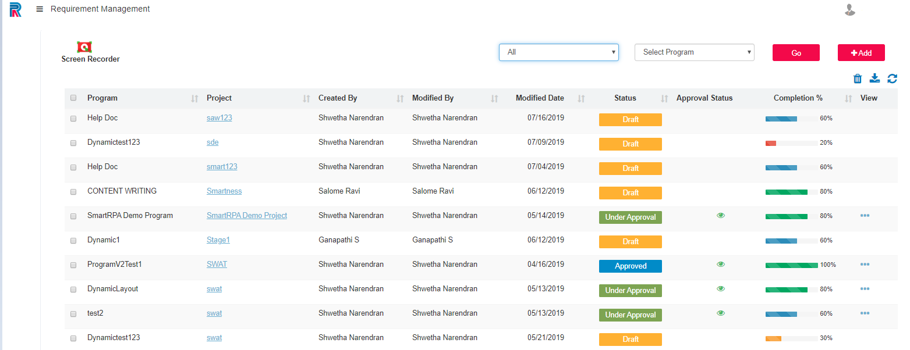Screen dimensions: 910x350
Task: Click Ganapathi S in Modified By column
Action: pos(433,240)
